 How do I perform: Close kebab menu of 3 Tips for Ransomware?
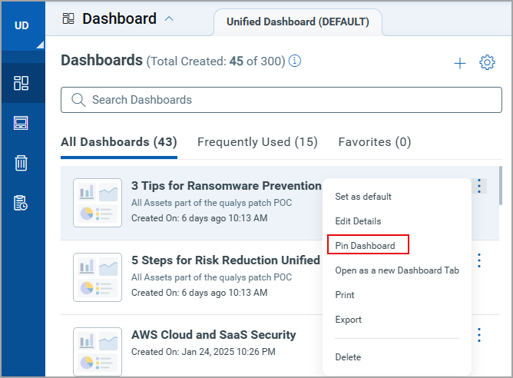(x=479, y=186)
